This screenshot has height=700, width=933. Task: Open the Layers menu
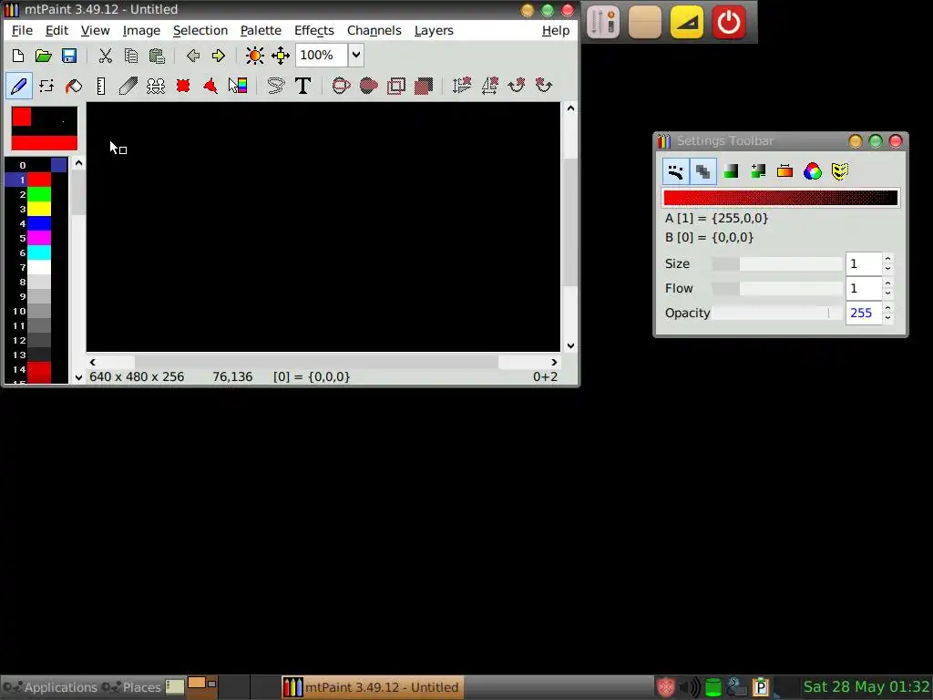click(434, 30)
